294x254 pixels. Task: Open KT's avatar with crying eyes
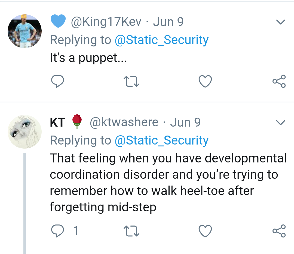[x=24, y=132]
